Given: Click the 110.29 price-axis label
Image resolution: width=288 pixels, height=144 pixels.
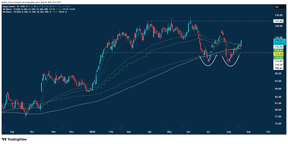Looking at the screenshot, I should [279, 65].
